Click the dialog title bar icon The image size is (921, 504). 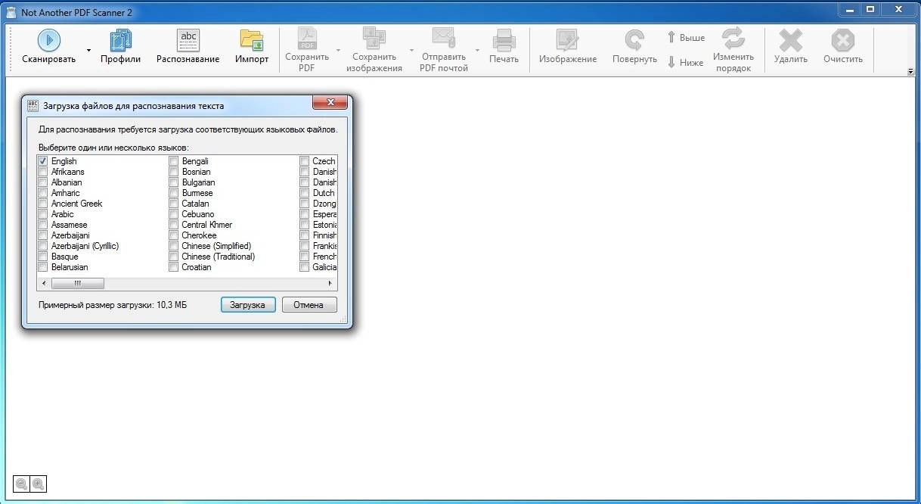(33, 106)
